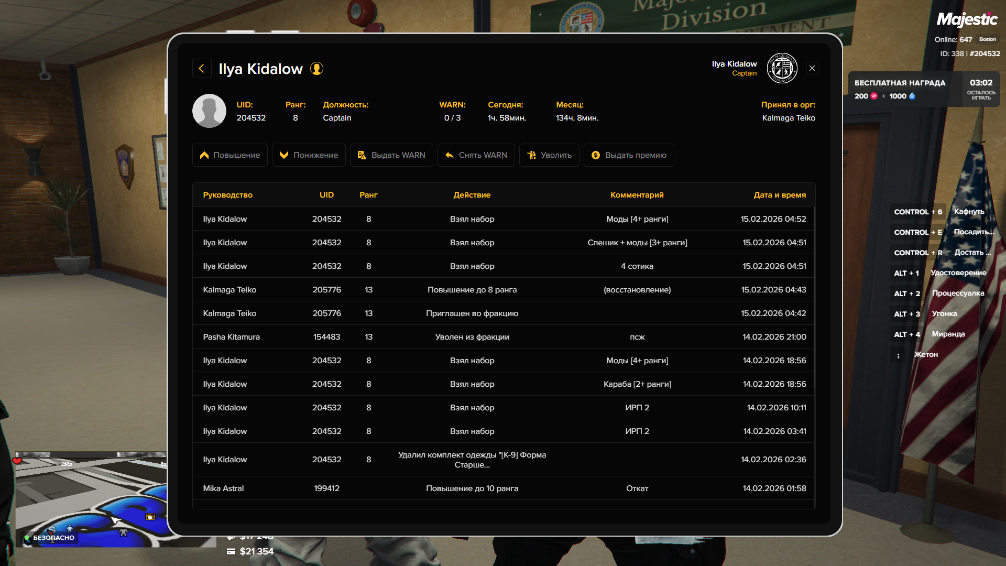Viewport: 1006px width, 566px height.
Task: Click the gray avatar placeholder picture
Action: pos(209,111)
